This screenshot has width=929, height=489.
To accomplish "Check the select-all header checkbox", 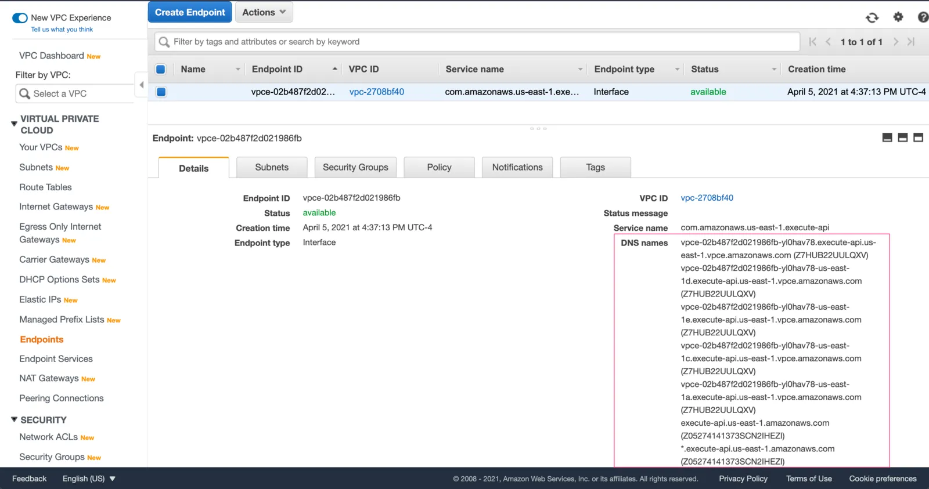I will [161, 69].
